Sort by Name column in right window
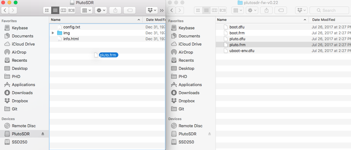Viewport: 351px width, 150px height. click(261, 20)
